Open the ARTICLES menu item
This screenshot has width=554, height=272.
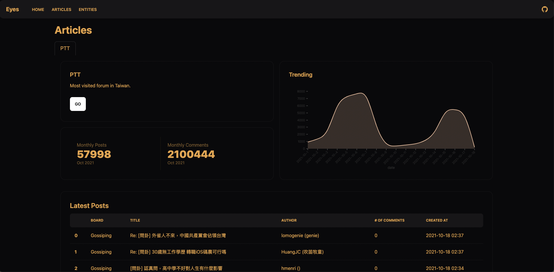pos(61,10)
